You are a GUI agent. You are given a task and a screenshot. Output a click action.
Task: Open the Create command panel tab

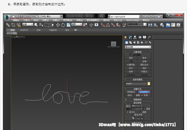[126, 37]
